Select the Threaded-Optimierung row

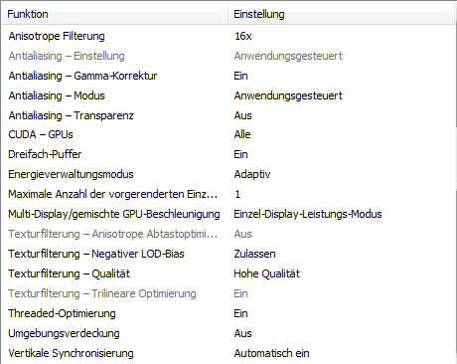[228, 313]
